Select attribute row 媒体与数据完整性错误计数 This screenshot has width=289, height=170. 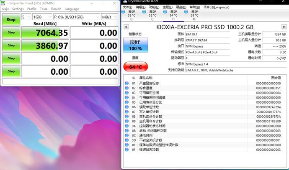tap(203, 145)
